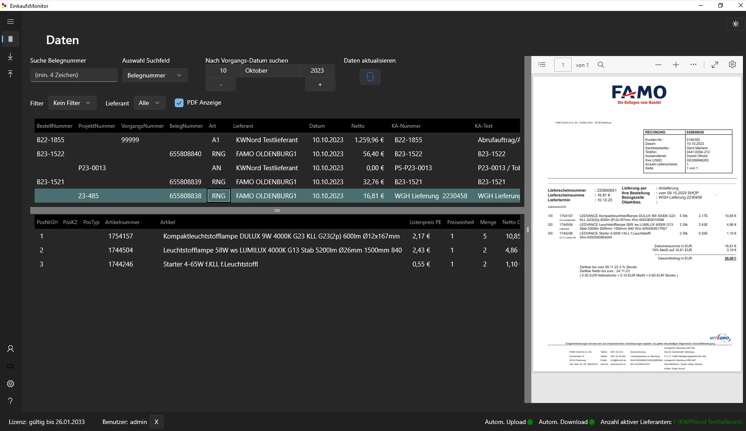Refresh data with Daten aktualisieren button

pyautogui.click(x=370, y=77)
